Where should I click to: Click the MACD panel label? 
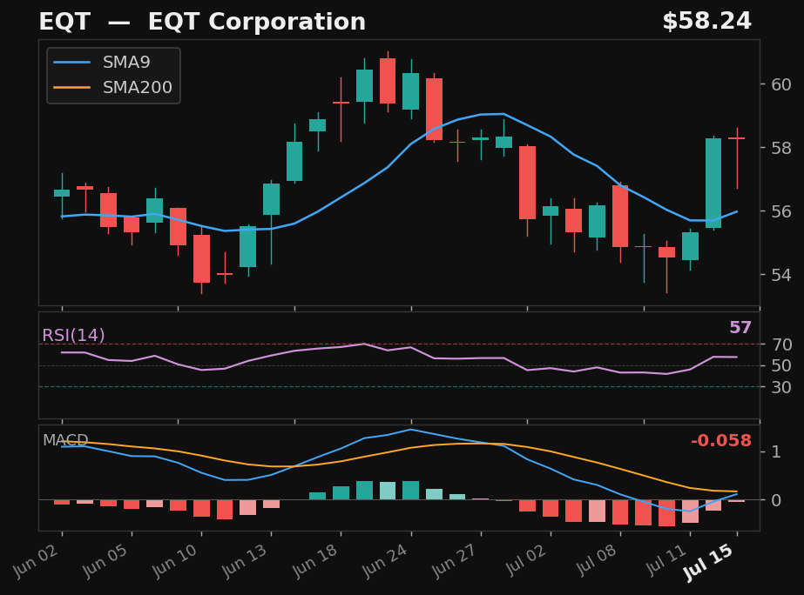(x=65, y=440)
